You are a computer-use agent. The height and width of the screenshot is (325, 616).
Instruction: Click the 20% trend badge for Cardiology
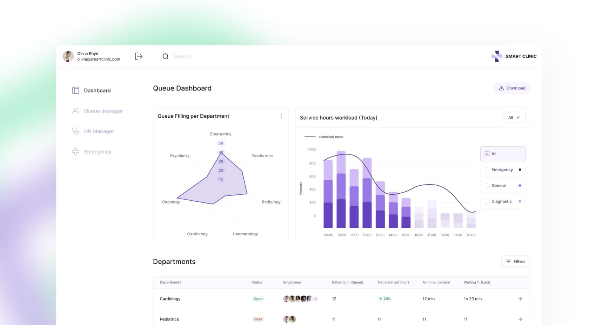[x=385, y=299]
